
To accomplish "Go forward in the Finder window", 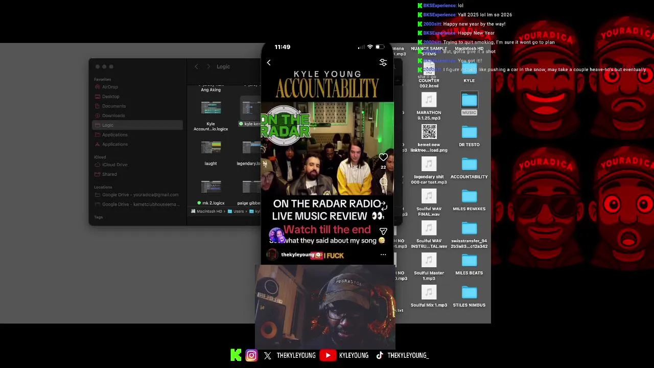I will pyautogui.click(x=208, y=66).
